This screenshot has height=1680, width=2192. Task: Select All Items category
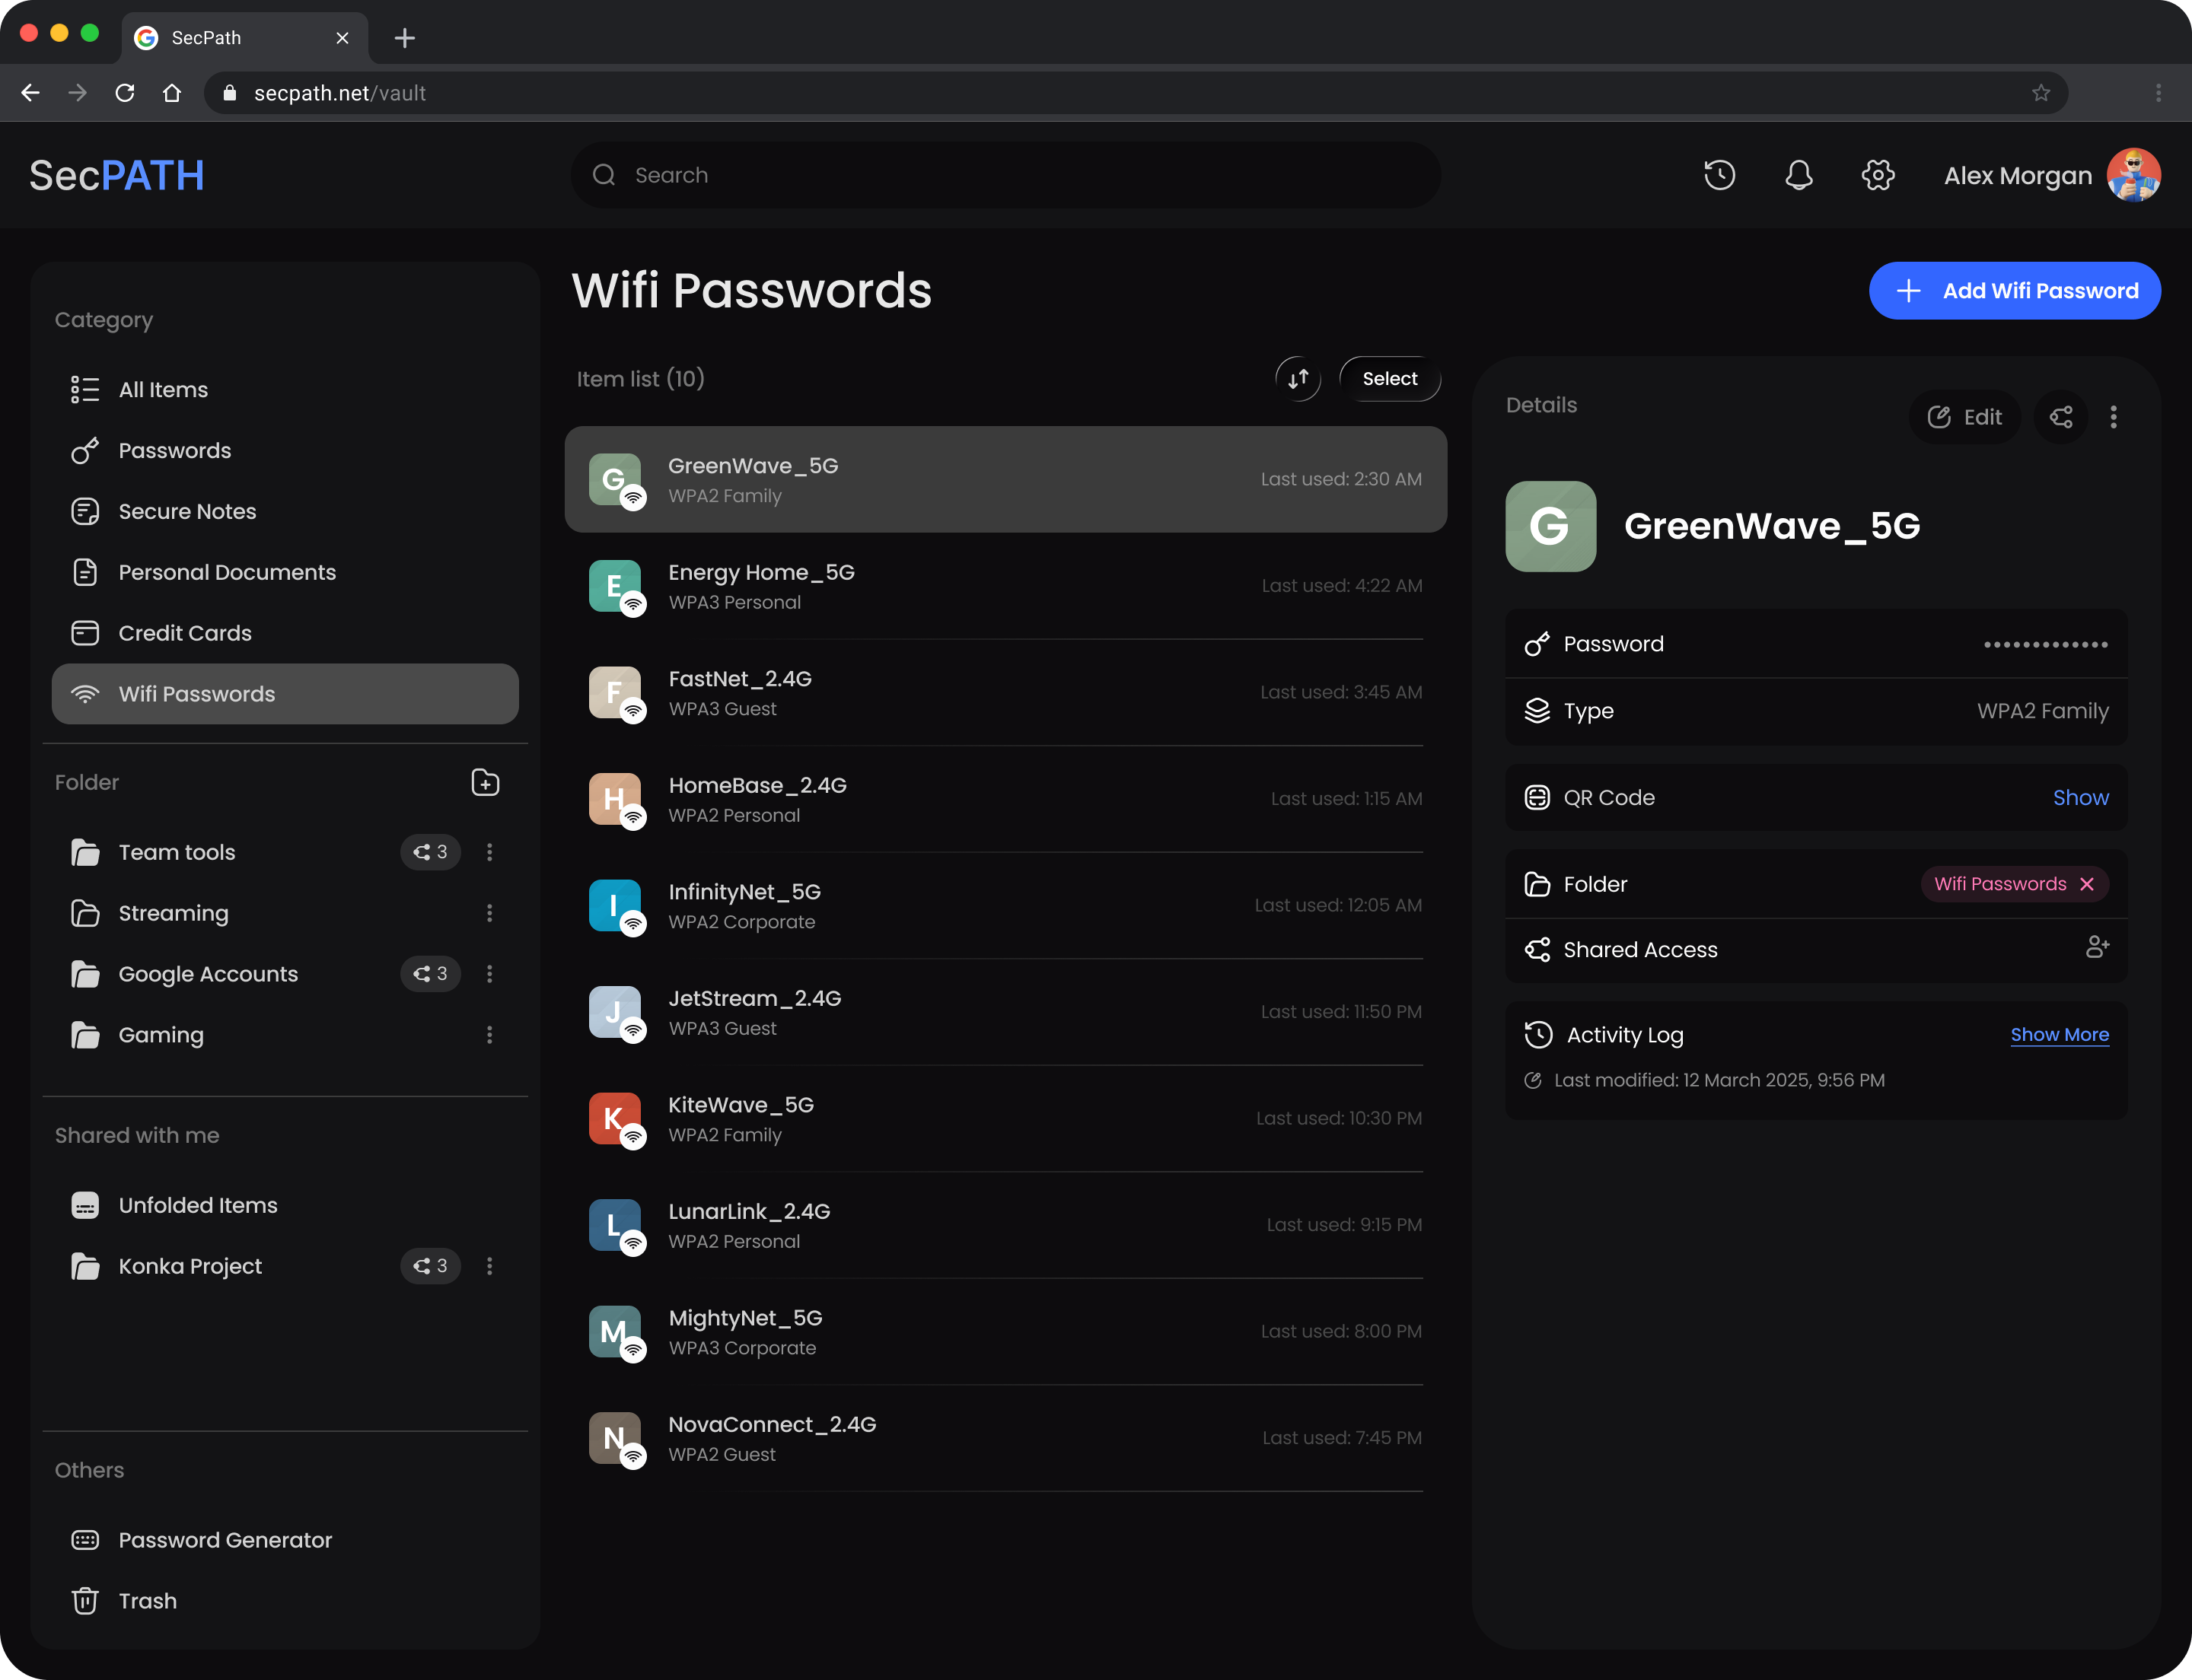click(x=285, y=390)
